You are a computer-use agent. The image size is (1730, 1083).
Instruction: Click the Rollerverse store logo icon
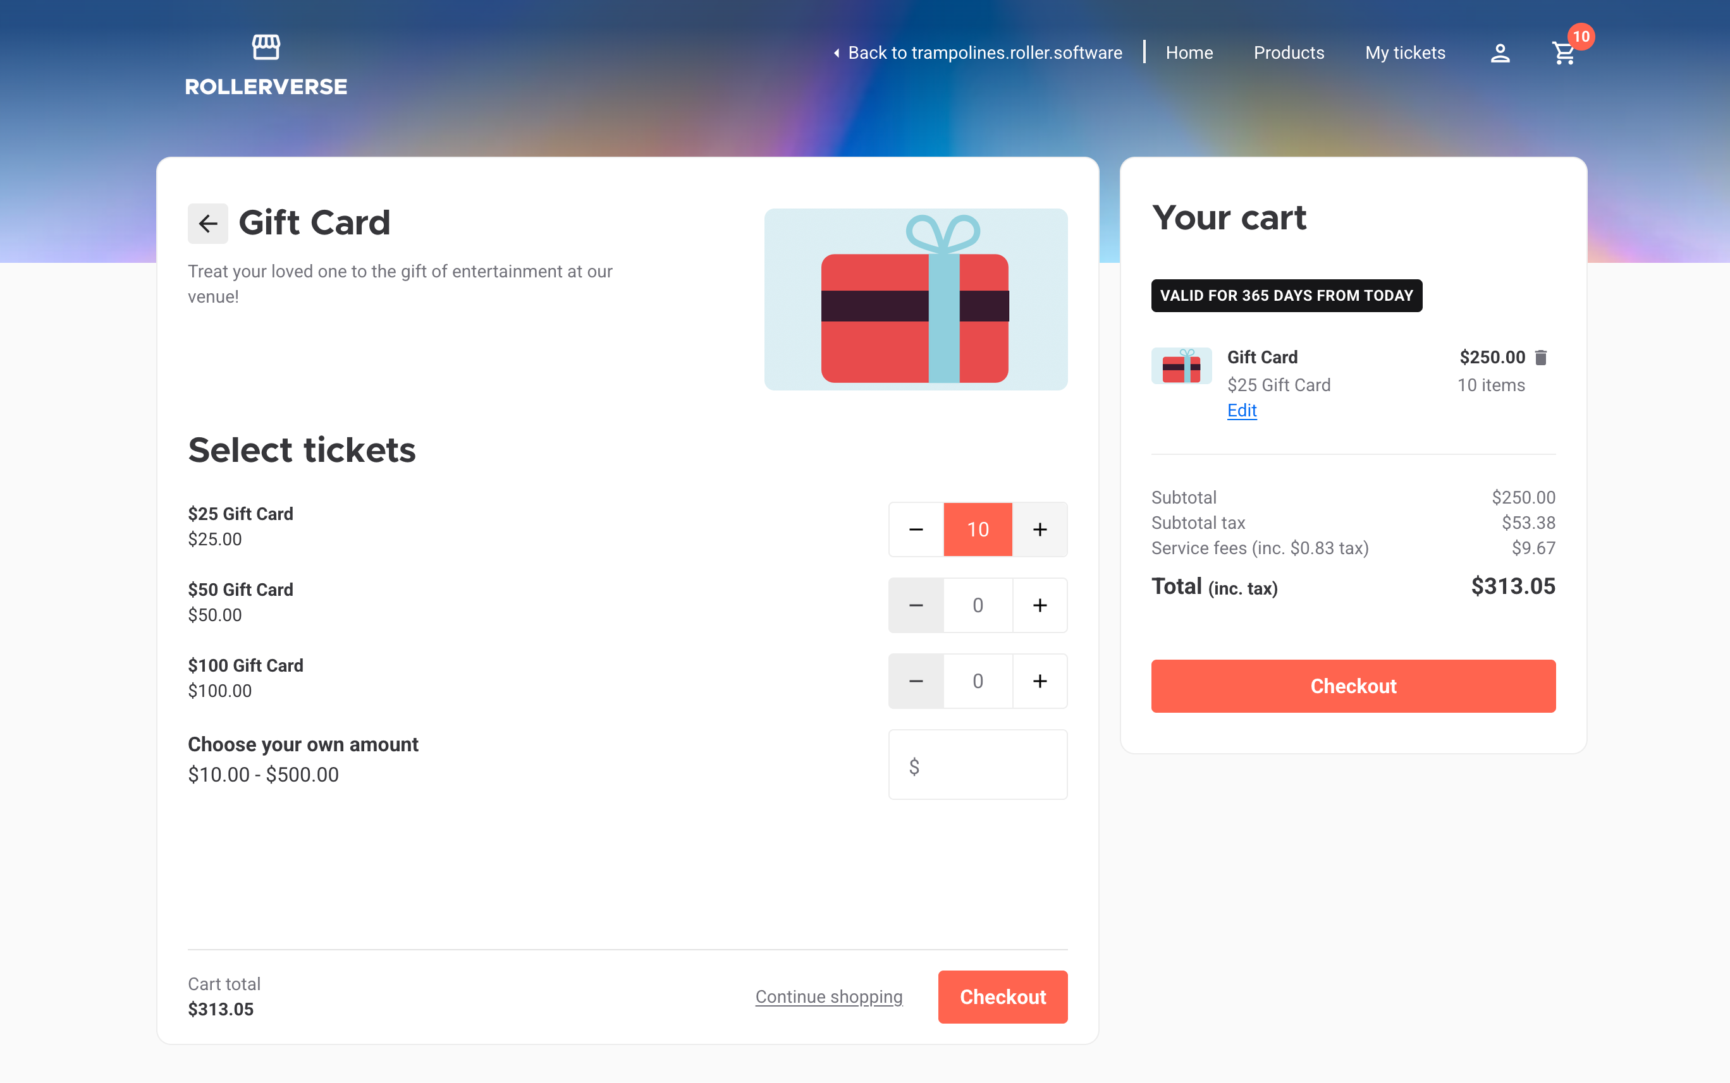click(266, 47)
